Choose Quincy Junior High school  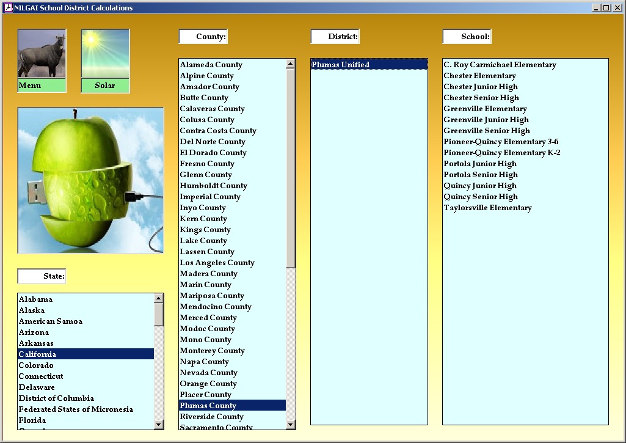480,186
